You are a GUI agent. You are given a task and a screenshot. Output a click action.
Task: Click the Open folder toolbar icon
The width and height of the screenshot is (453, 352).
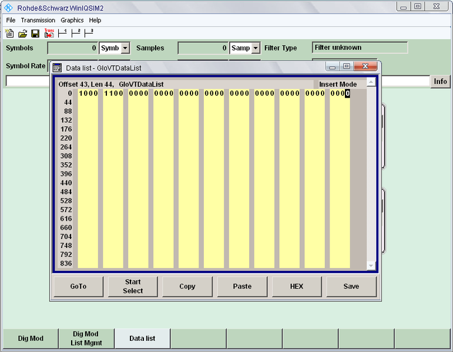[x=22, y=33]
